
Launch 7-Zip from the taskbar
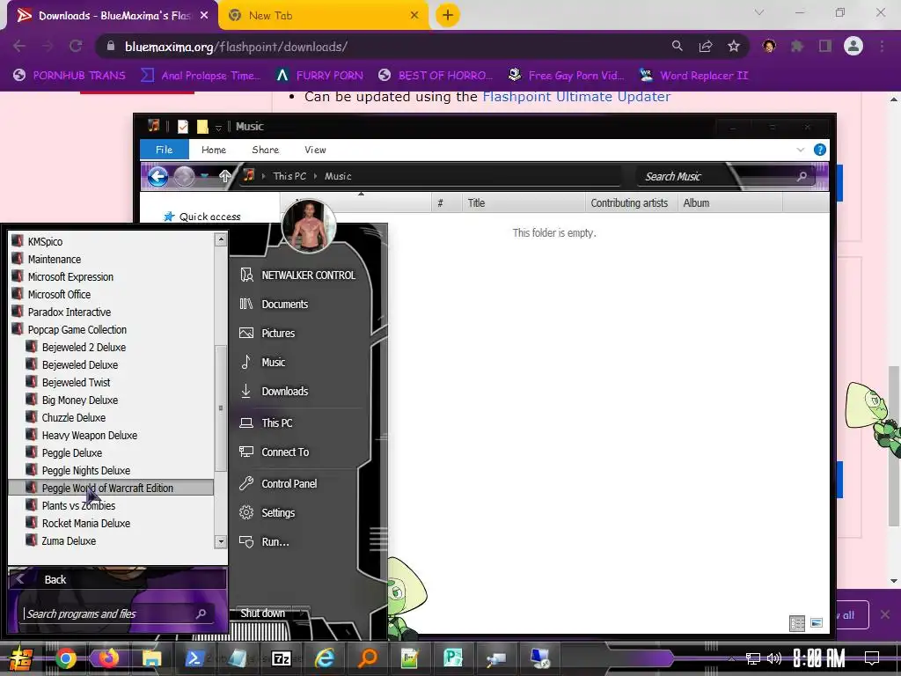[x=281, y=658]
